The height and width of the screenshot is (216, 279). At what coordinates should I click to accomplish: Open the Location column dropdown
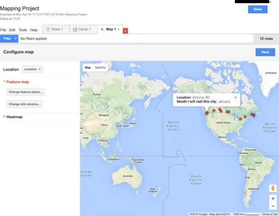[32, 69]
